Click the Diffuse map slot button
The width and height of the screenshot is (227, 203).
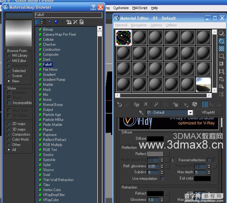pos(167,139)
